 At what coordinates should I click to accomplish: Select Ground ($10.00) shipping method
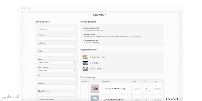[x=83, y=34]
